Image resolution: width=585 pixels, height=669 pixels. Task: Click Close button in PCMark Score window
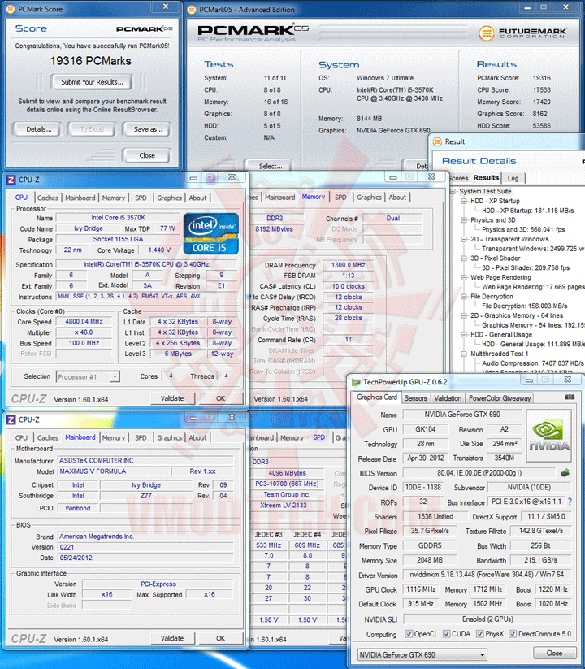coord(147,156)
